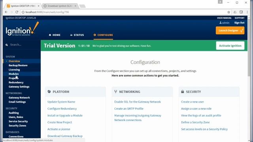The image size is (253, 142).
Task: Click the page vertical scrollbar
Action: pos(249,48)
